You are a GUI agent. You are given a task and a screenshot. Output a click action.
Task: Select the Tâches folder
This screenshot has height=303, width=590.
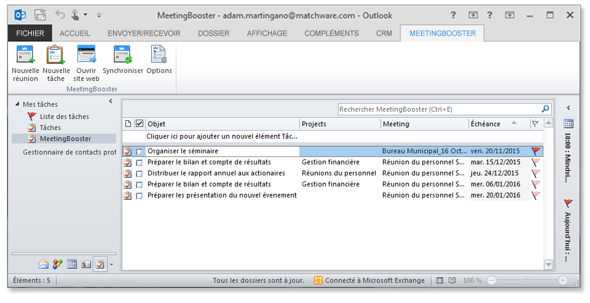tap(50, 128)
